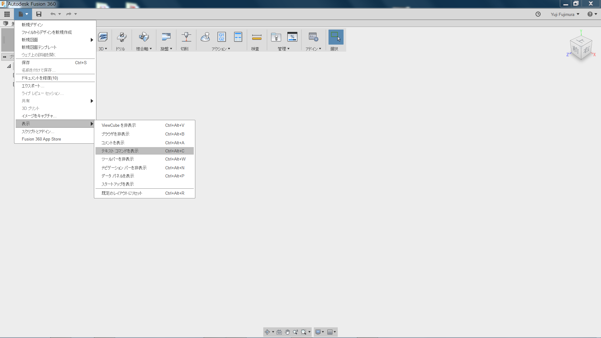Viewport: 601px width, 338px height.
Task: Expand the 旋盤 dropdown
Action: (x=171, y=49)
